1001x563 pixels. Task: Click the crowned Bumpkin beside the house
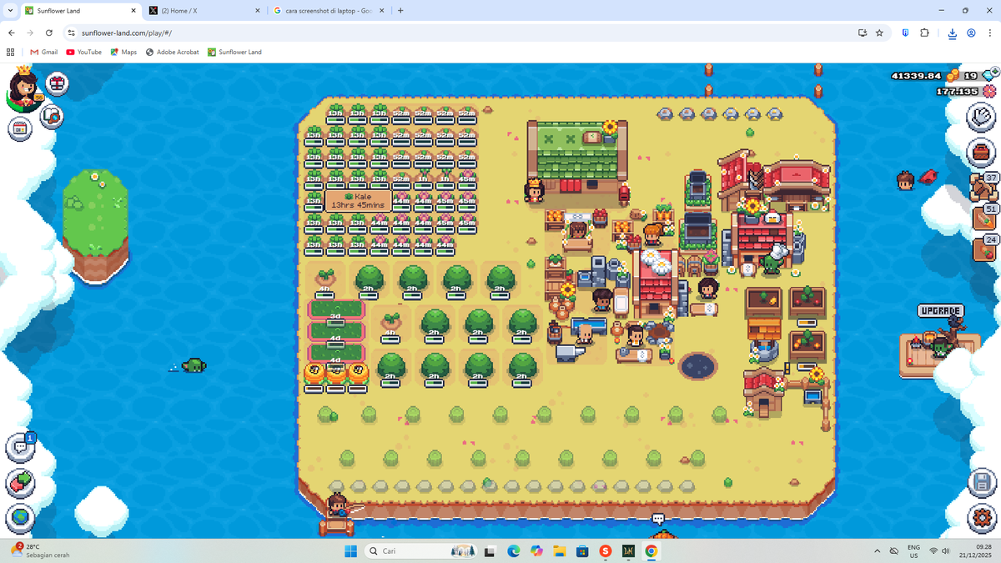pyautogui.click(x=534, y=190)
